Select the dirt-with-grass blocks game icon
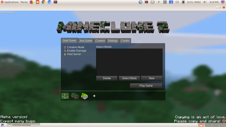 point(75,96)
